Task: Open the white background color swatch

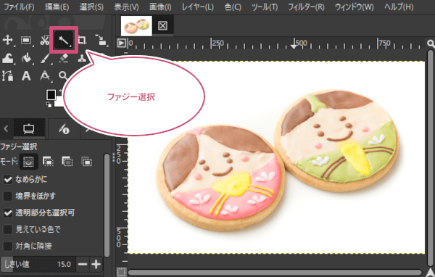Action: (x=59, y=103)
